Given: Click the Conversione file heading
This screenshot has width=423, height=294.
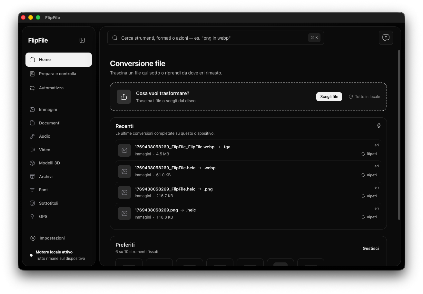Looking at the screenshot, I should click(x=138, y=64).
